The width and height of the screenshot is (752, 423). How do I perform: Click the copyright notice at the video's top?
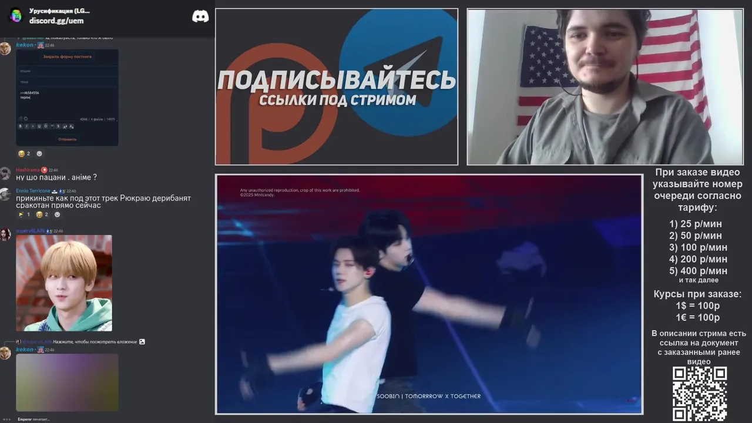[300, 192]
